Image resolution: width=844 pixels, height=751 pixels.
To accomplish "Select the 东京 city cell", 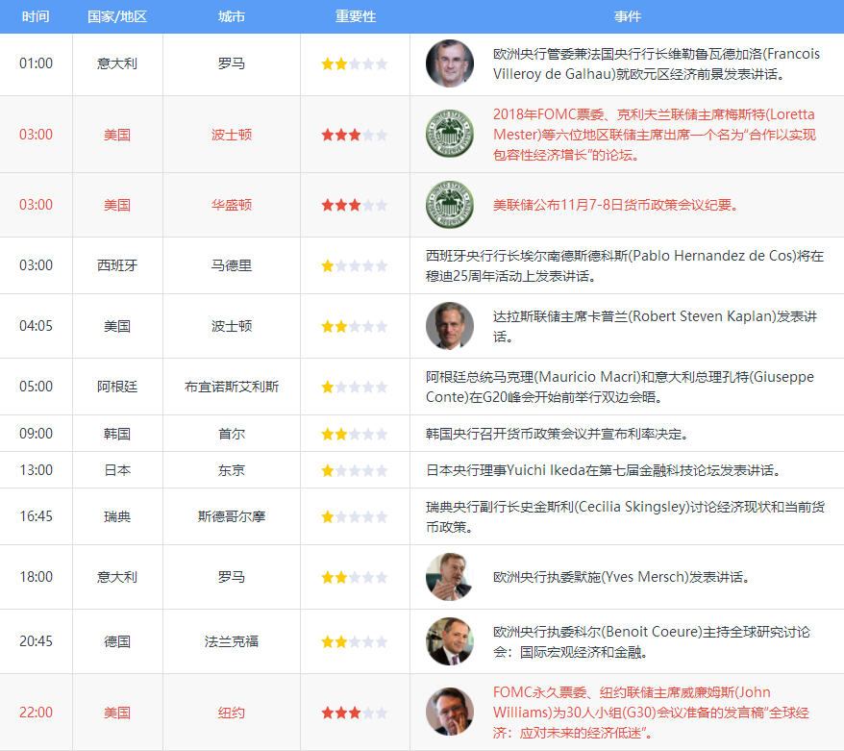I will [x=232, y=470].
